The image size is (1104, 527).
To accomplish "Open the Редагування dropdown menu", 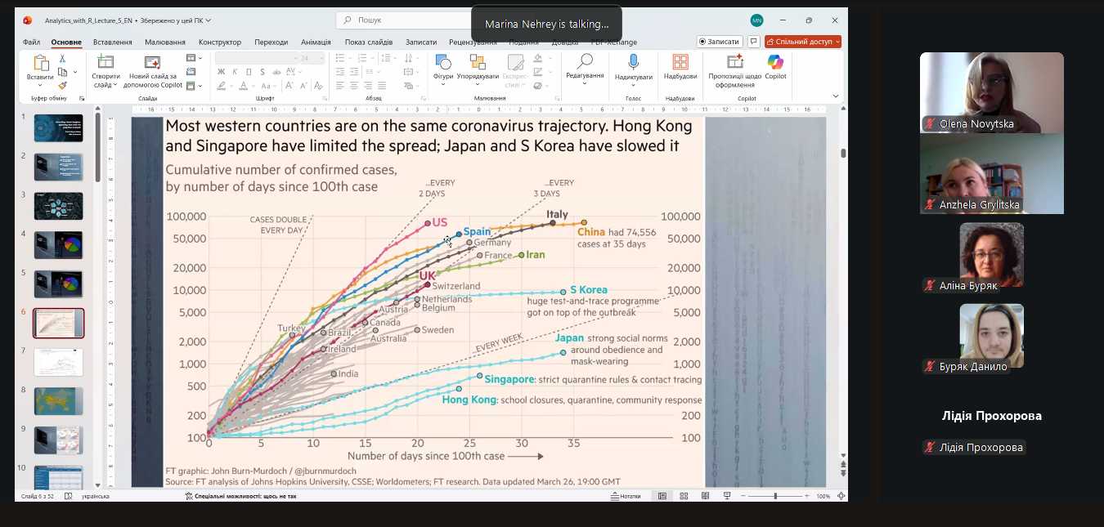I will coord(585,76).
